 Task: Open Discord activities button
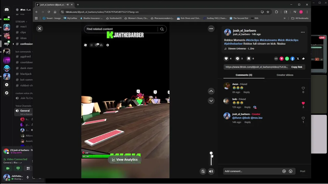click(x=28, y=168)
